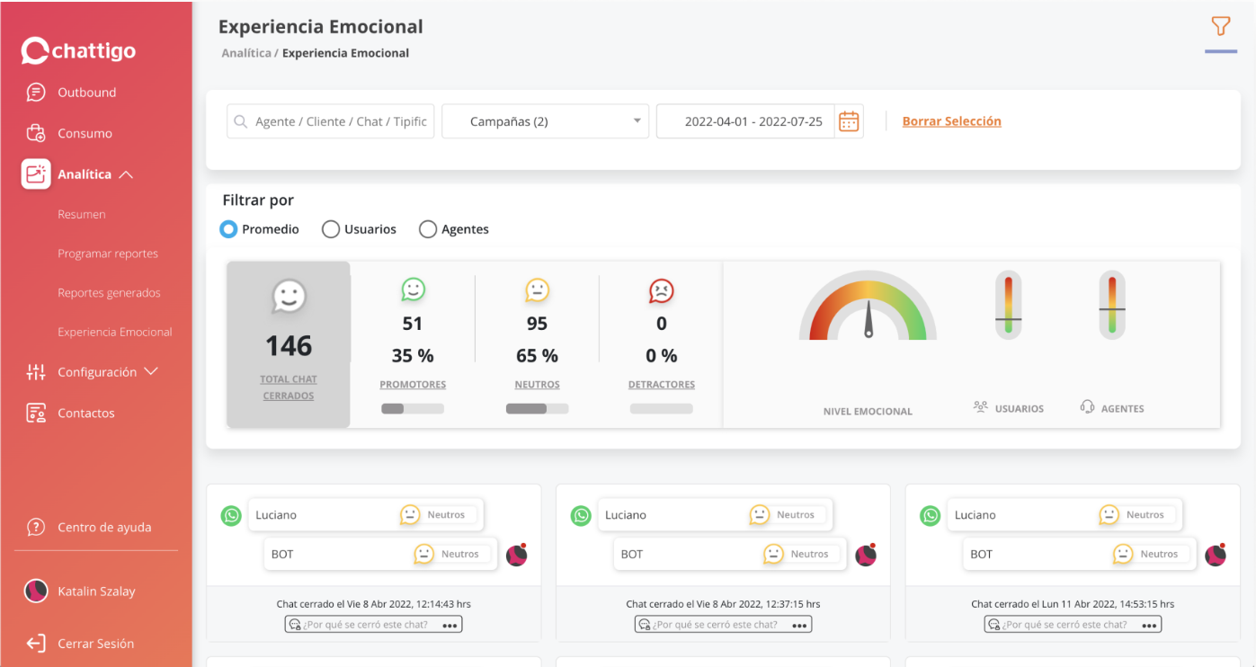The image size is (1256, 667).
Task: Click the Total Chat Cerrados link
Action: 289,387
